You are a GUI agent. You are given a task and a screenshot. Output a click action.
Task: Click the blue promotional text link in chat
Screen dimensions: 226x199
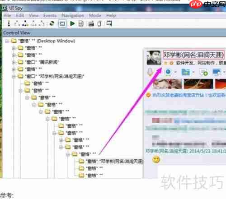[x=189, y=95]
